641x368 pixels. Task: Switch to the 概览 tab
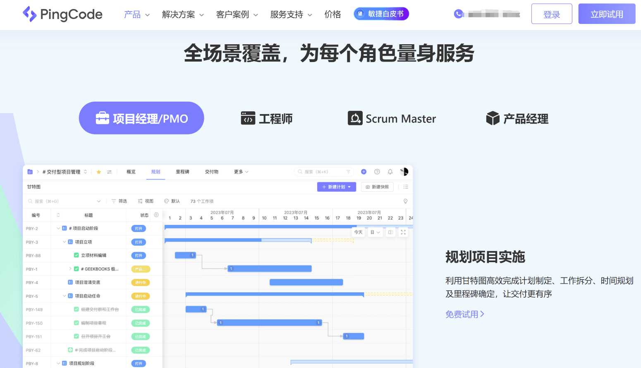pos(131,172)
